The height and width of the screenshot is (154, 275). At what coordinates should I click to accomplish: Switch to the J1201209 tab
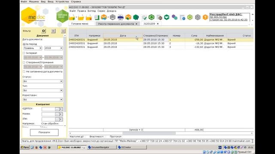click(149, 24)
